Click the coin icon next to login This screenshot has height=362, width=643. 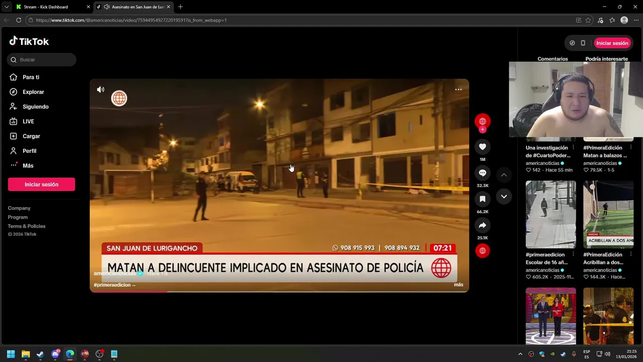572,43
